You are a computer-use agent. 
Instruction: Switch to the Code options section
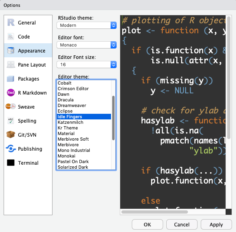point(28,36)
